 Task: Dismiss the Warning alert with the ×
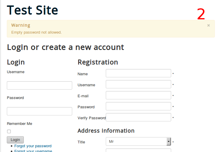tap(209, 26)
